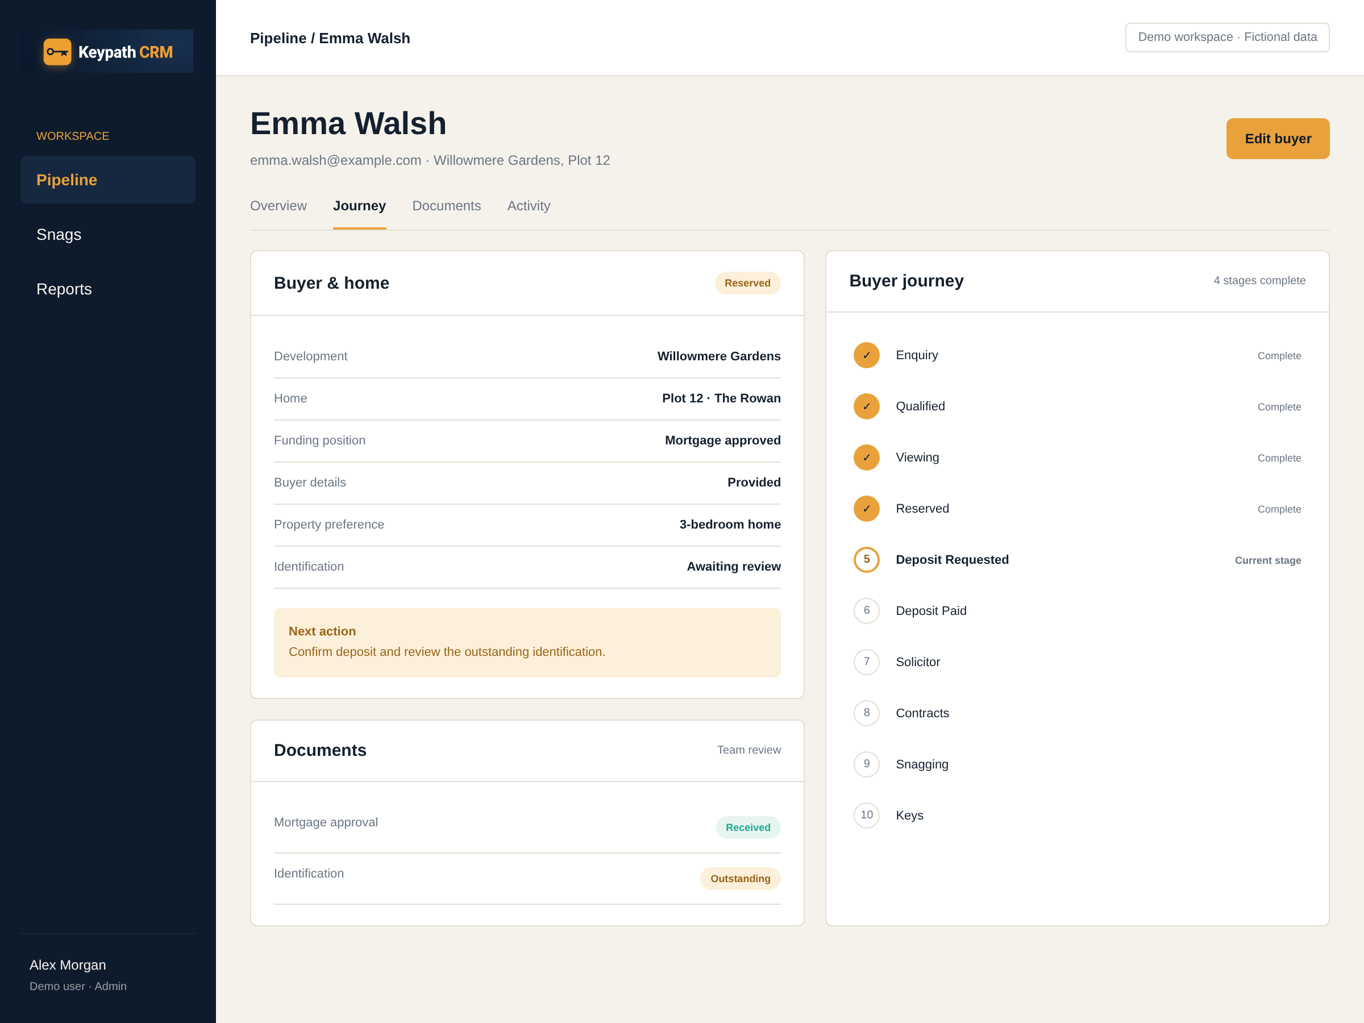Click the Pipeline / Emma Walsh breadcrumb
This screenshot has width=1364, height=1023.
(330, 38)
